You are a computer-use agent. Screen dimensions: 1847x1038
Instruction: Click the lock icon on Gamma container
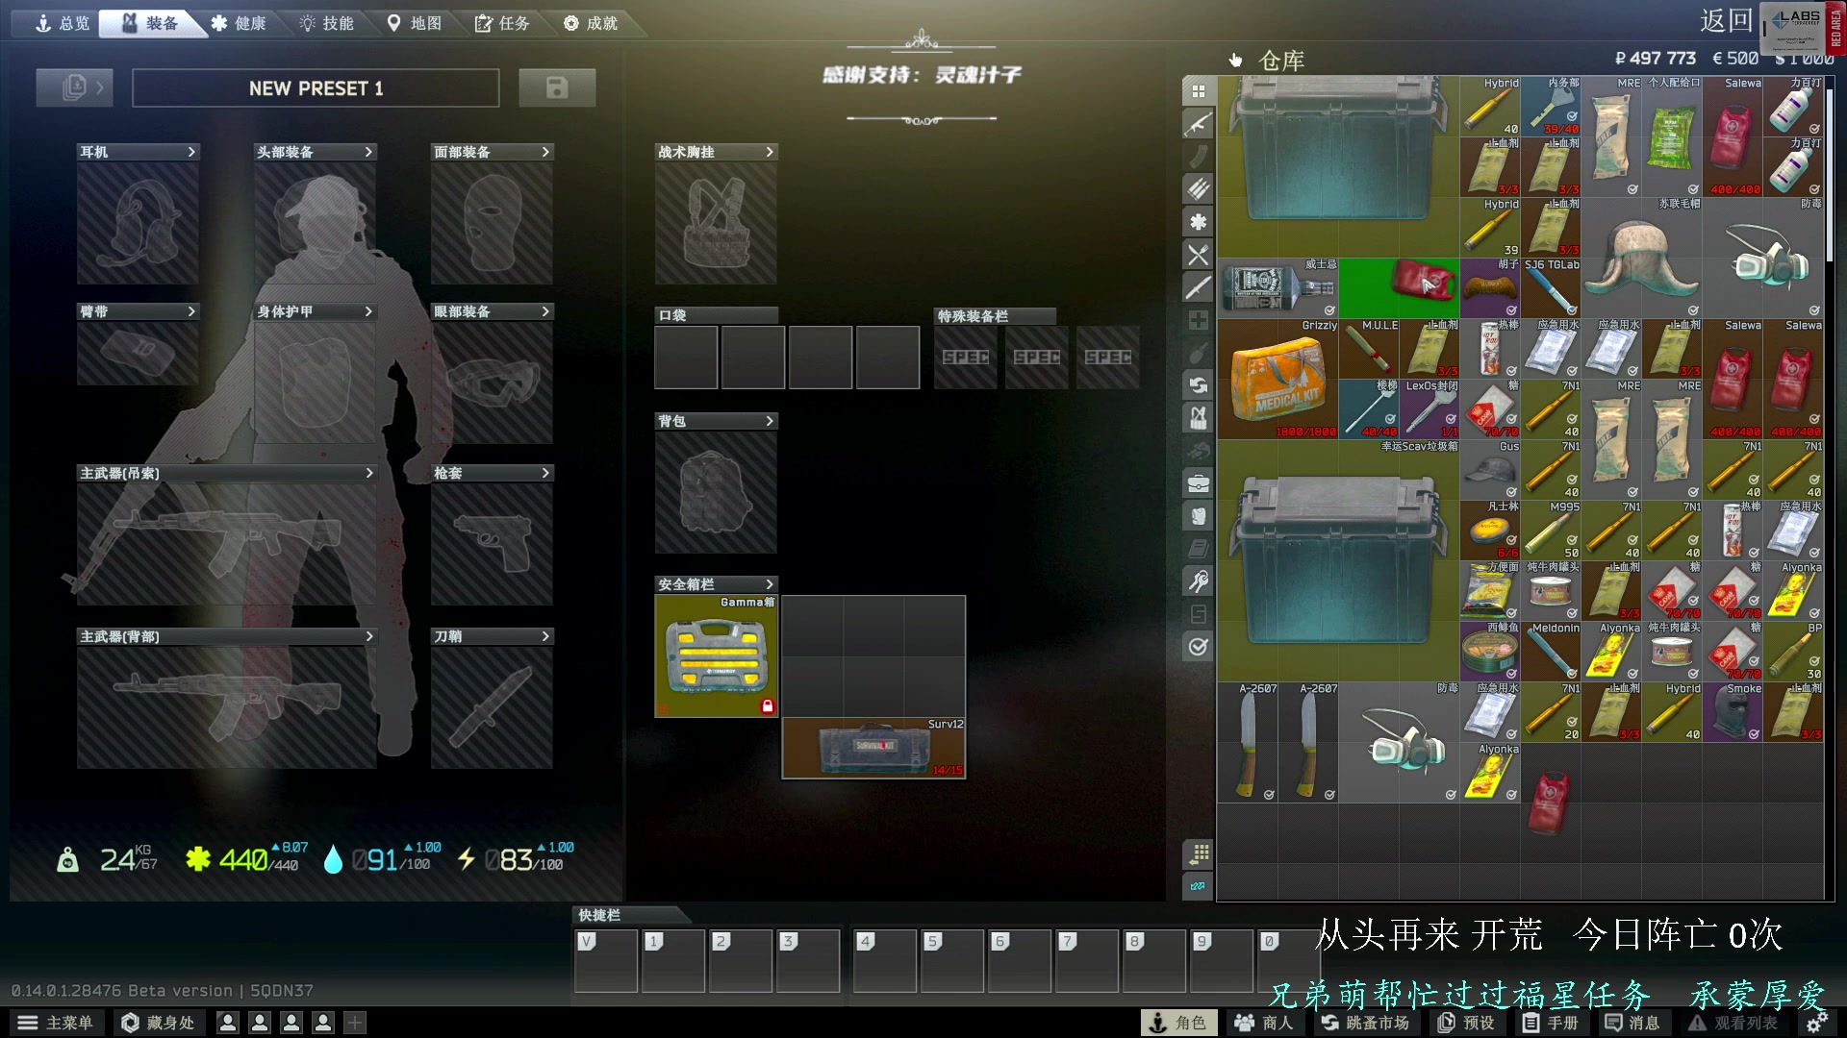pyautogui.click(x=767, y=706)
